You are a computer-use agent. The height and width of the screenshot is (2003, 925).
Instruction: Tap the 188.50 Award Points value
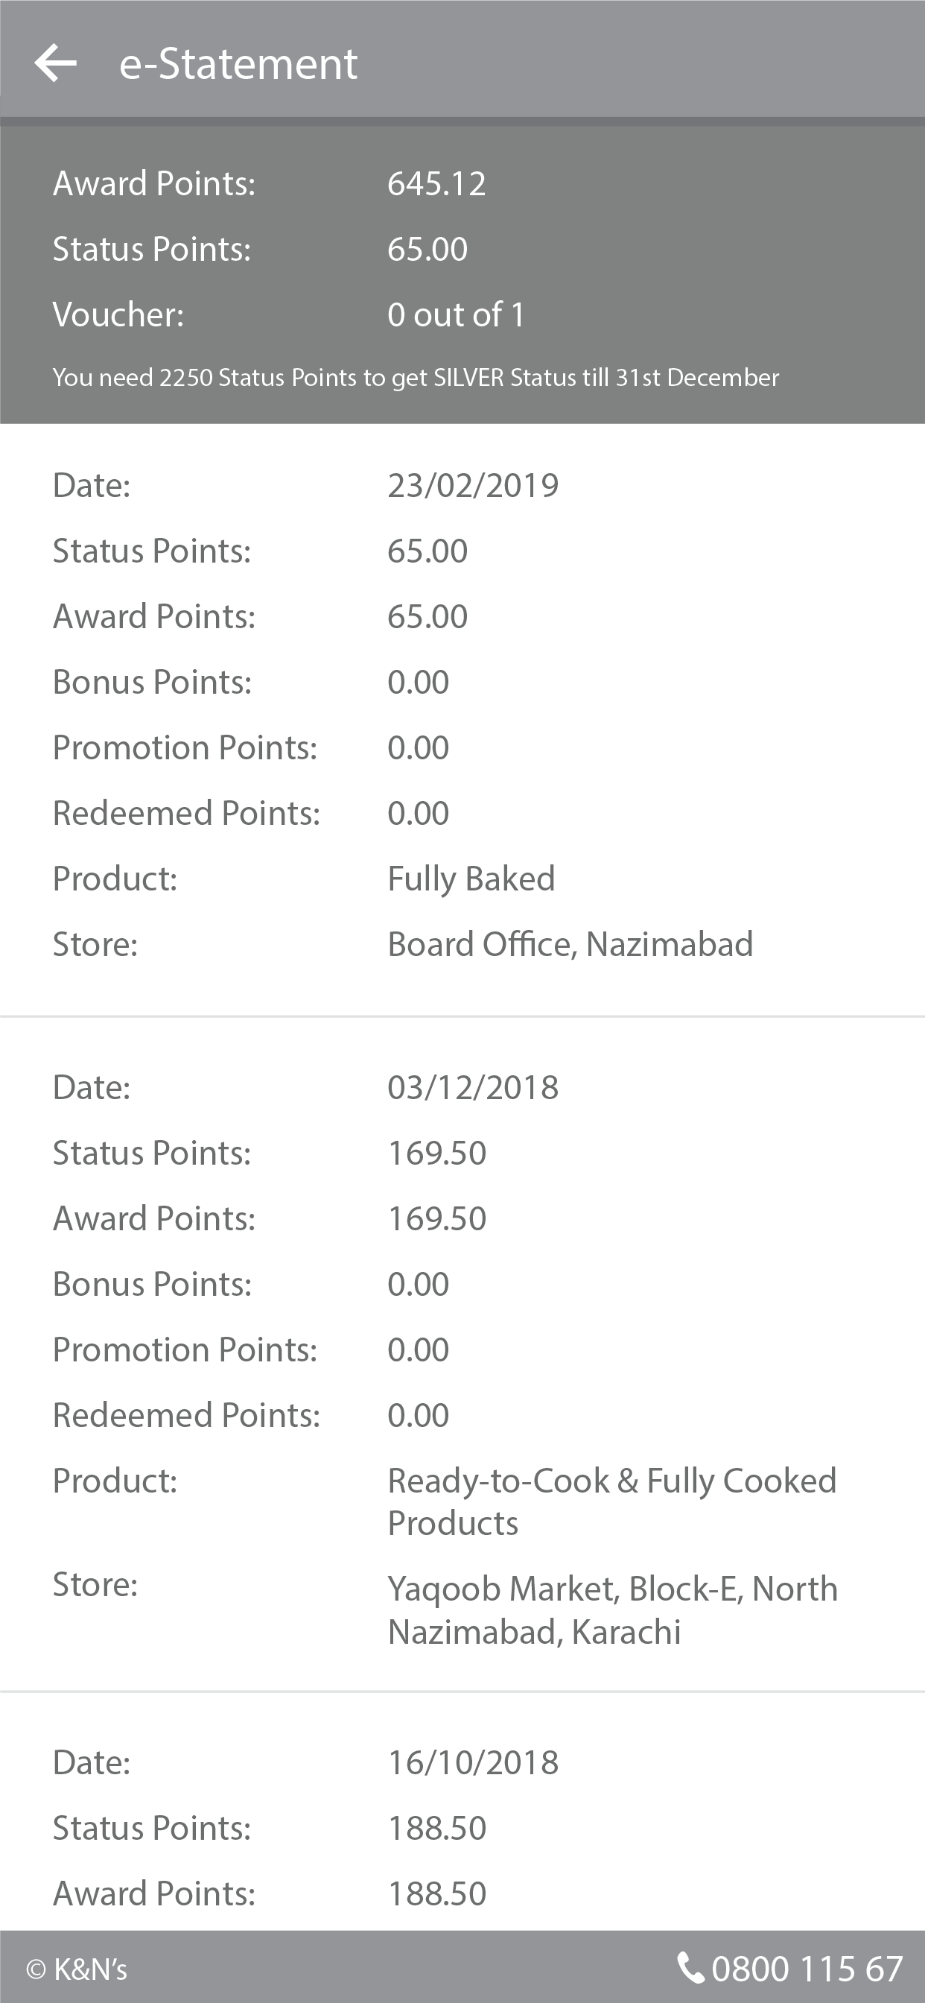[436, 1893]
